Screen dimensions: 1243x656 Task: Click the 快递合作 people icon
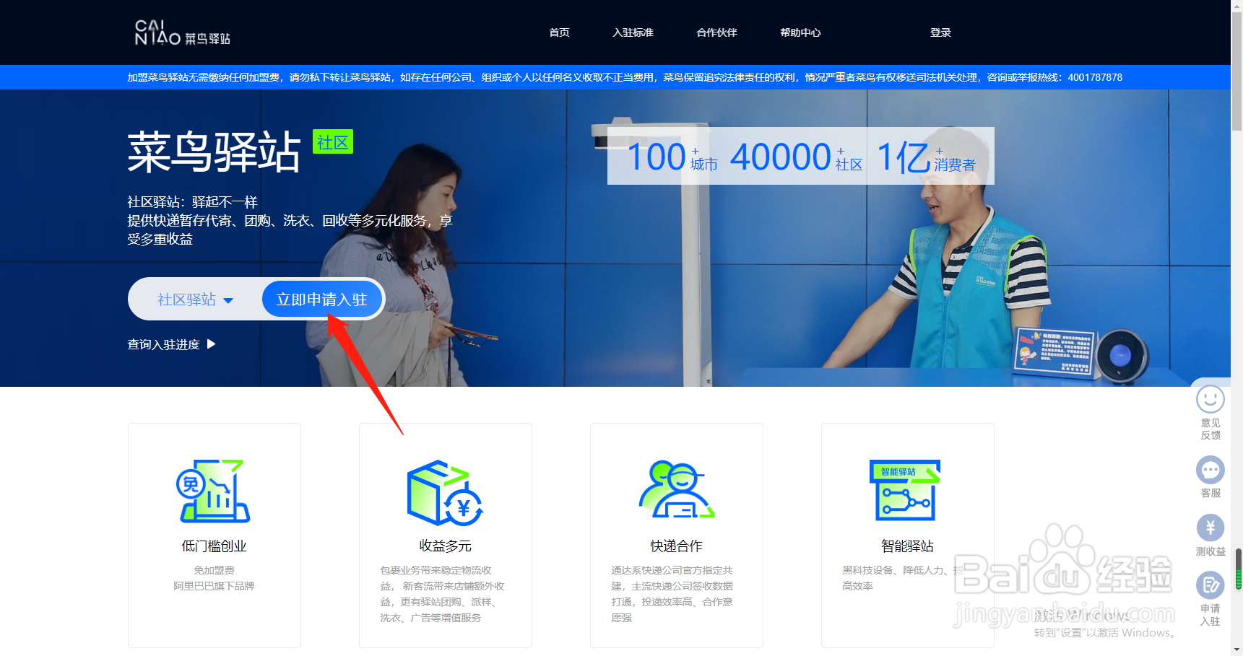[x=676, y=489]
